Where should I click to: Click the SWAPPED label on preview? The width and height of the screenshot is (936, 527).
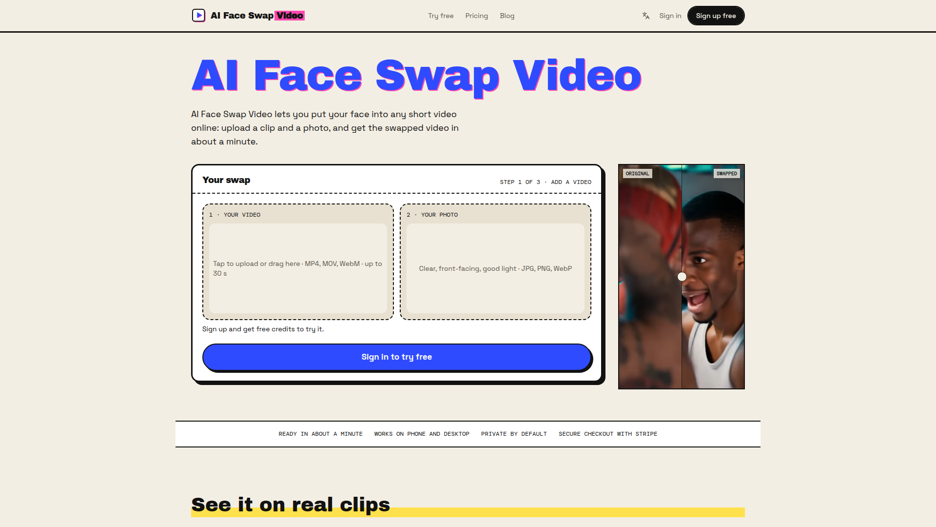click(x=726, y=174)
